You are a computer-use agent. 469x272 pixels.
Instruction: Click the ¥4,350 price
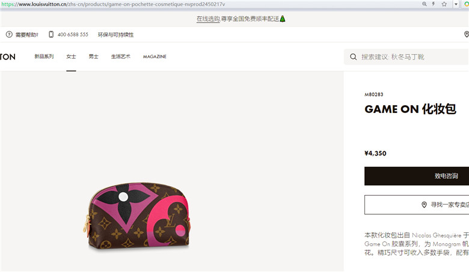pyautogui.click(x=375, y=154)
